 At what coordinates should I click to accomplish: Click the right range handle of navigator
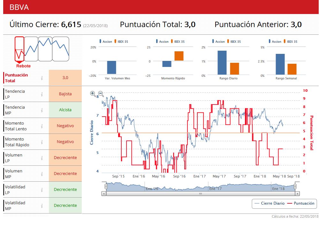coord(295,186)
